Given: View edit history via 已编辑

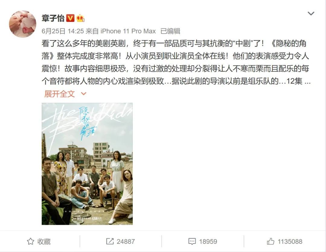Looking at the screenshot, I should pos(170,31).
